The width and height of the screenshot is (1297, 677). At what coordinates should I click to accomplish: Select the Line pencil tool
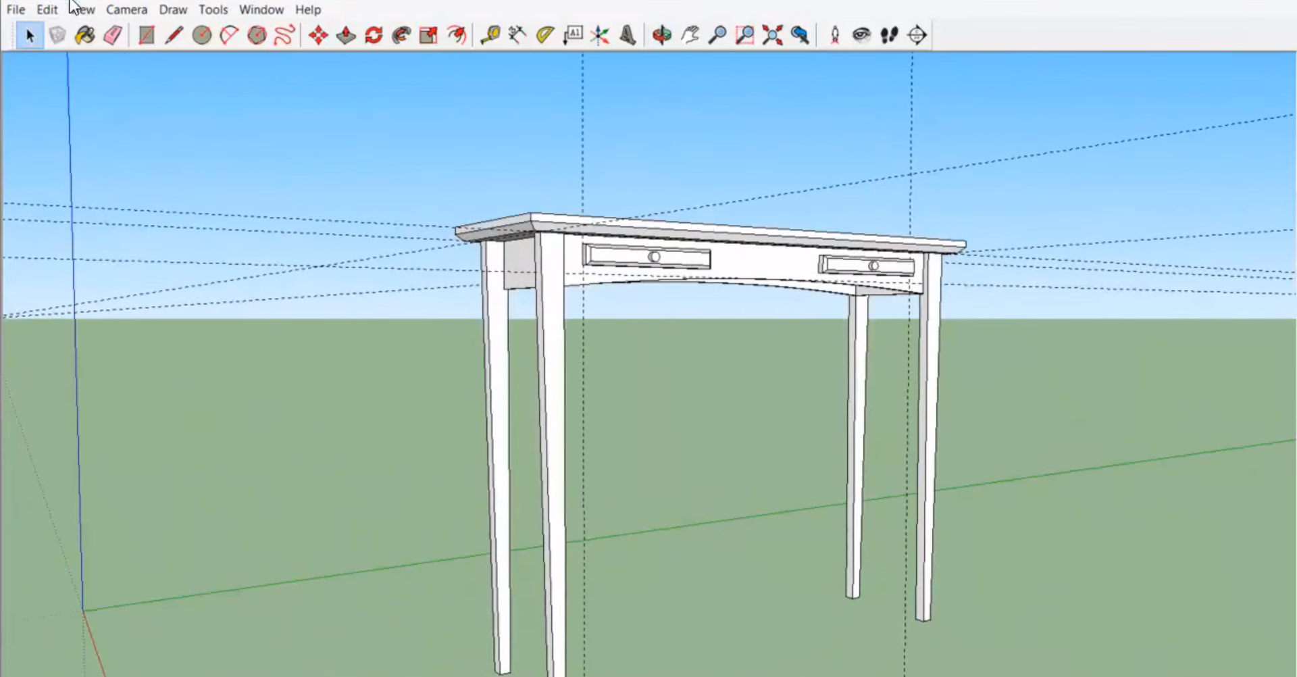coord(174,35)
